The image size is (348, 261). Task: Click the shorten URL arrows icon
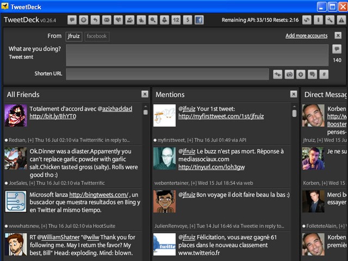278,74
